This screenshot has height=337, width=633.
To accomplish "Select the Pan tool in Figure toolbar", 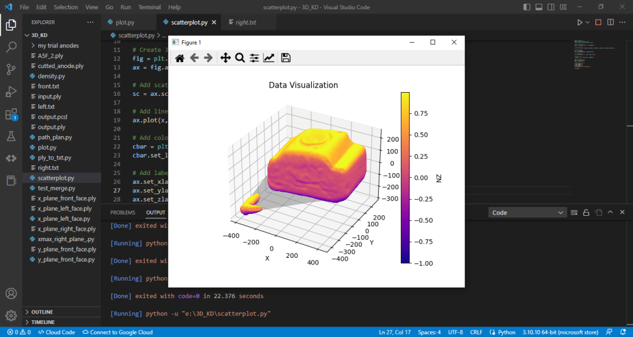I will (x=225, y=58).
